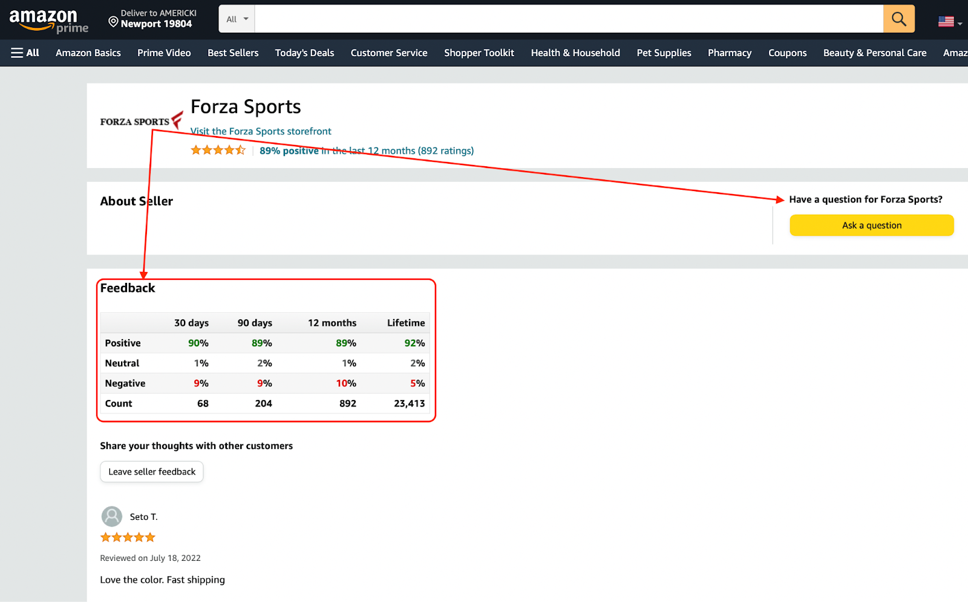Click the Reviewed on July 18, 2022 text

pyautogui.click(x=150, y=558)
